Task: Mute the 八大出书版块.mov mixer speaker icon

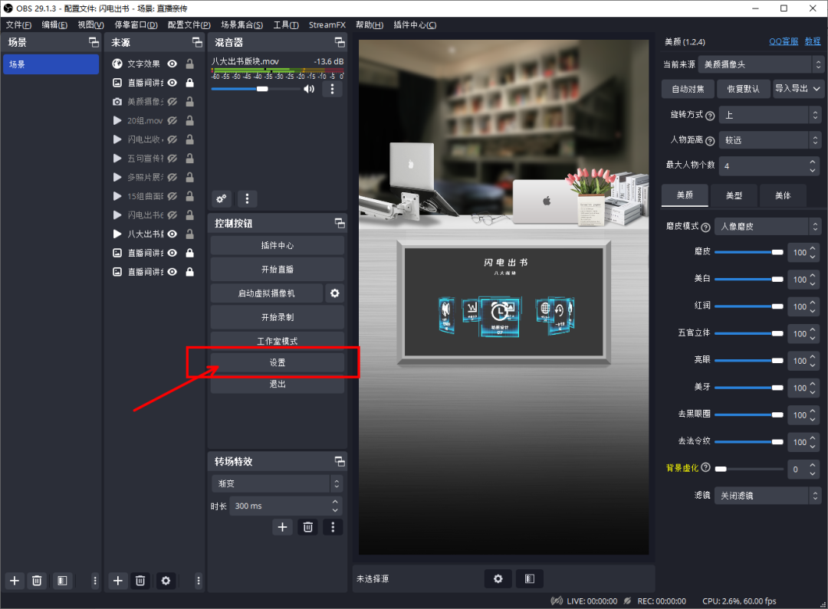Action: pos(308,89)
